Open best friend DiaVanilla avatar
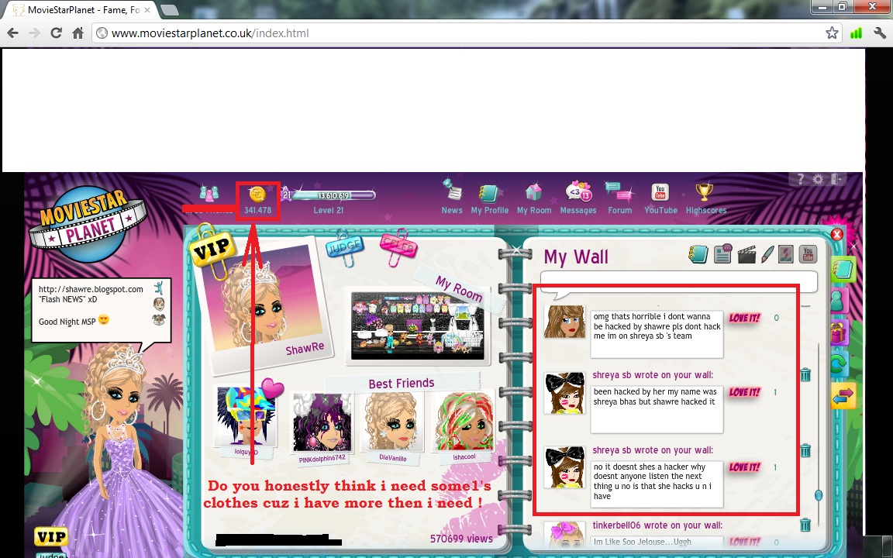 392,422
